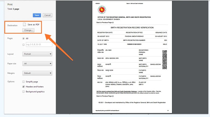
Task: Enable Background graphics checkbox
Action: (23, 92)
